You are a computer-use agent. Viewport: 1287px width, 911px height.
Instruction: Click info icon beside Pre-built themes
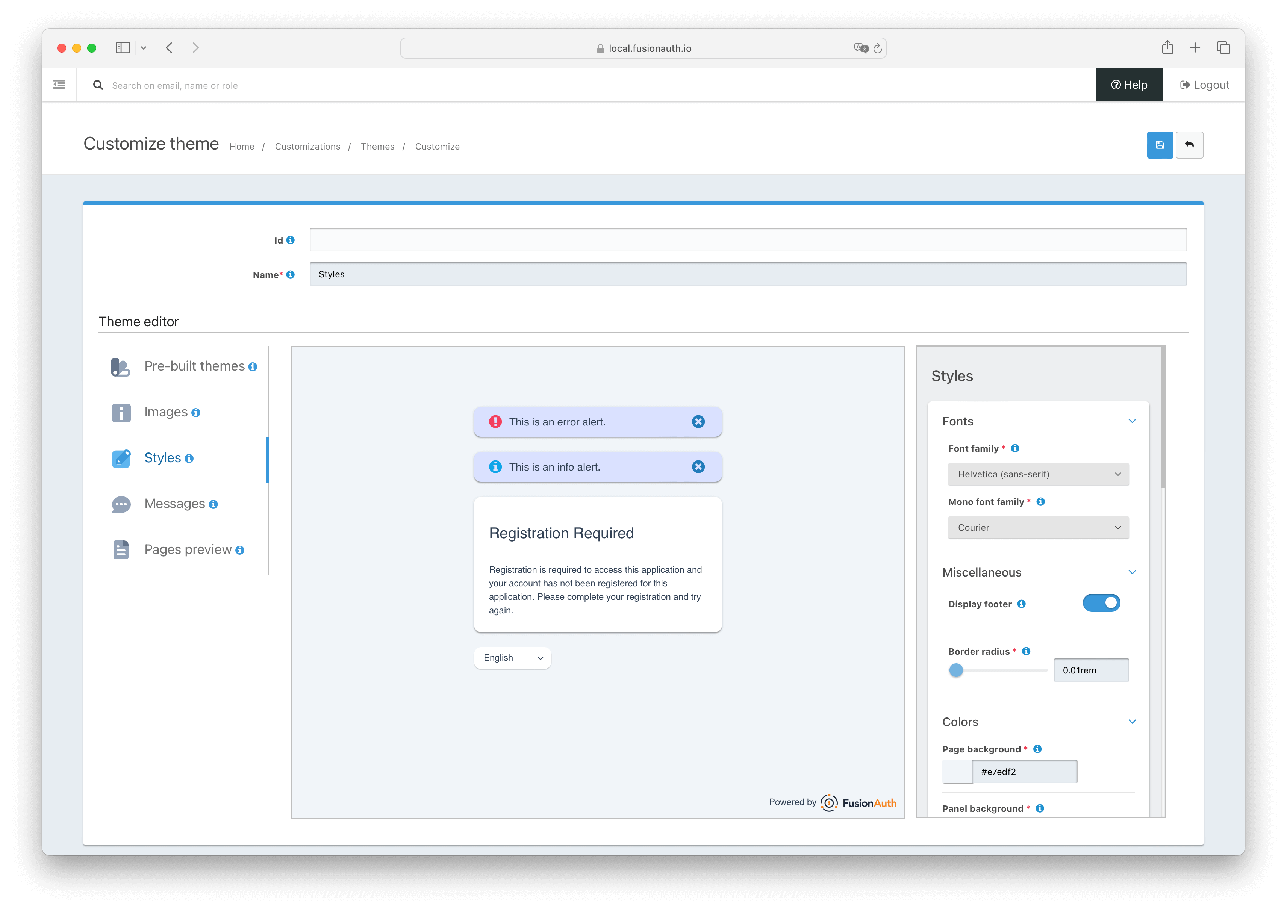(253, 367)
